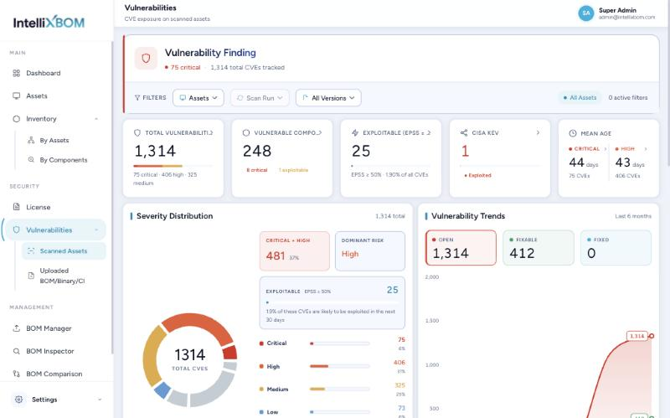Click the Inventory circle icon

(x=16, y=119)
